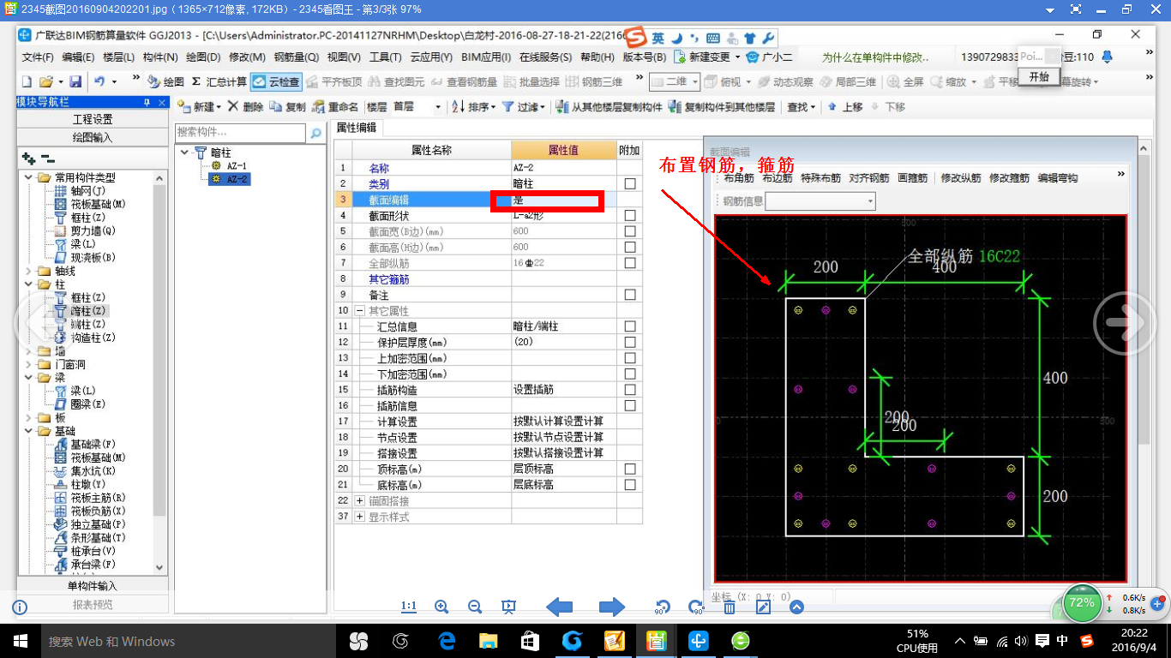
Task: Start the slideshow from the viewer toolbar
Action: coord(508,607)
